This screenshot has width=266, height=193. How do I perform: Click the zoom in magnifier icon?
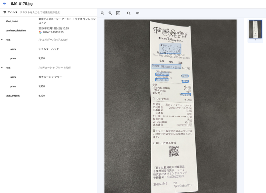tap(110, 13)
